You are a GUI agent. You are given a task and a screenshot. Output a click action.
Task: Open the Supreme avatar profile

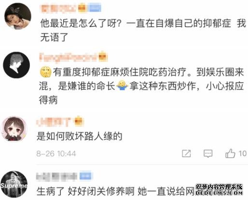pos(14,184)
